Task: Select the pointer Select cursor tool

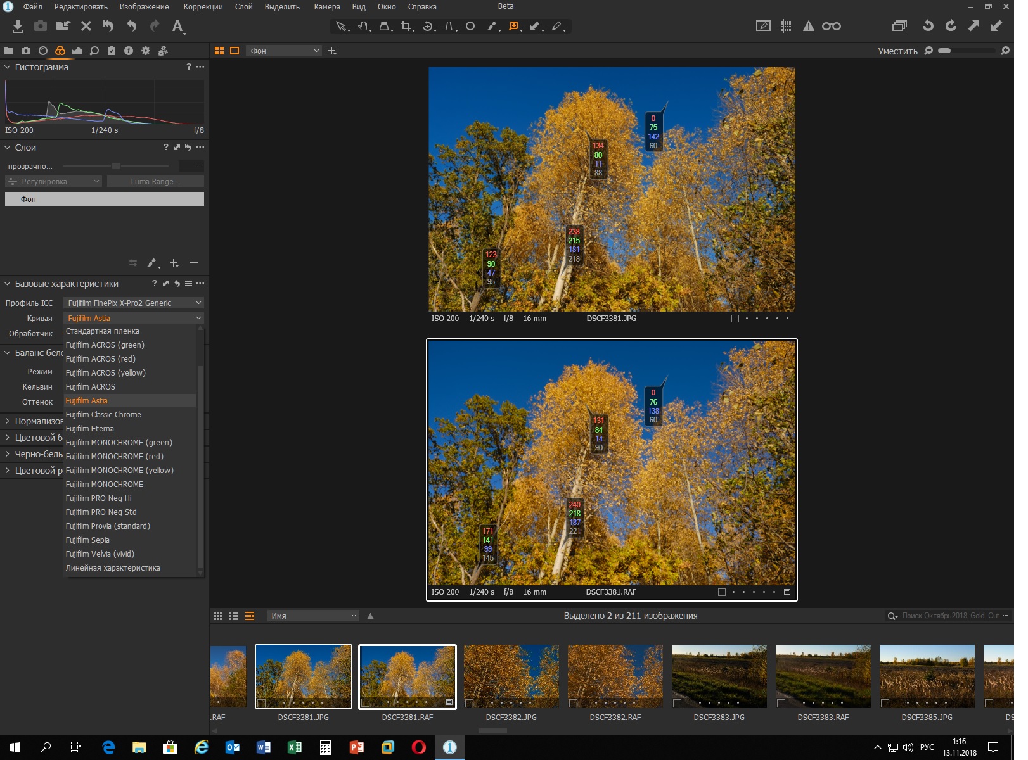Action: [x=342, y=27]
